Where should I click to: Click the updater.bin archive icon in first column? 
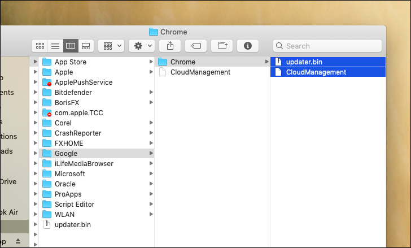coord(47,225)
